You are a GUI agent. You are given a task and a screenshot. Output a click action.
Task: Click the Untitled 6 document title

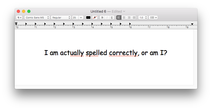point(98,11)
